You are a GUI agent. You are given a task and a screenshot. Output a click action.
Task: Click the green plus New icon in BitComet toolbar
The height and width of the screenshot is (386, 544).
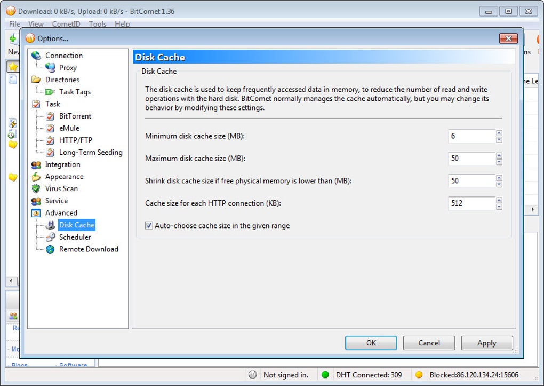pyautogui.click(x=13, y=38)
